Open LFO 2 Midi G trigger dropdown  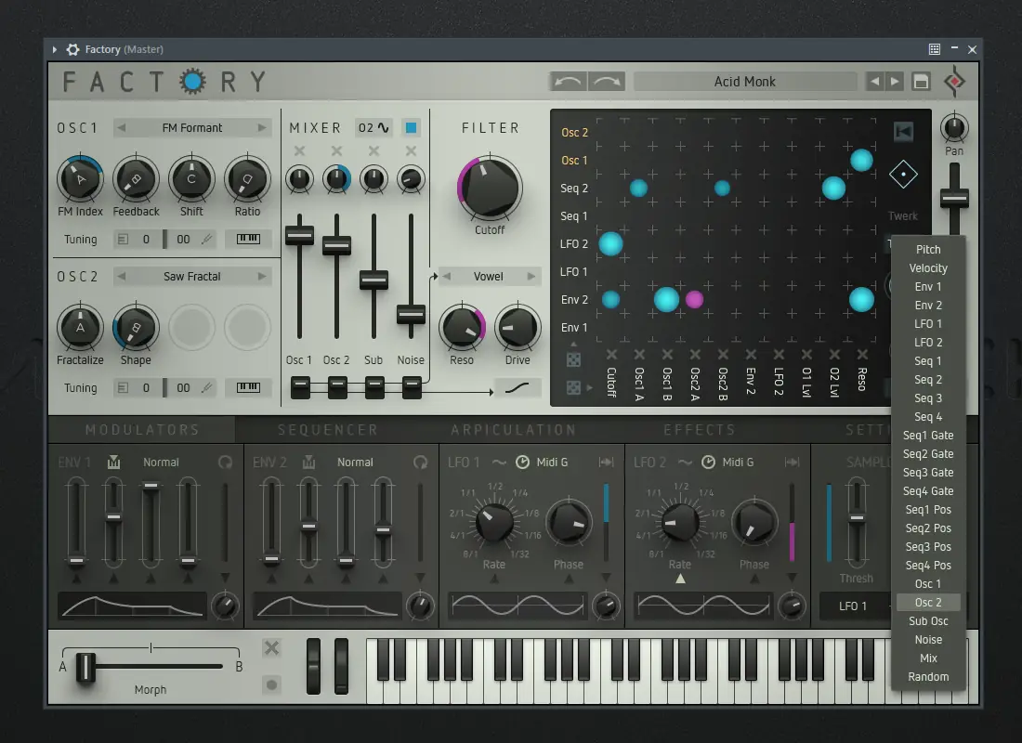pos(738,463)
